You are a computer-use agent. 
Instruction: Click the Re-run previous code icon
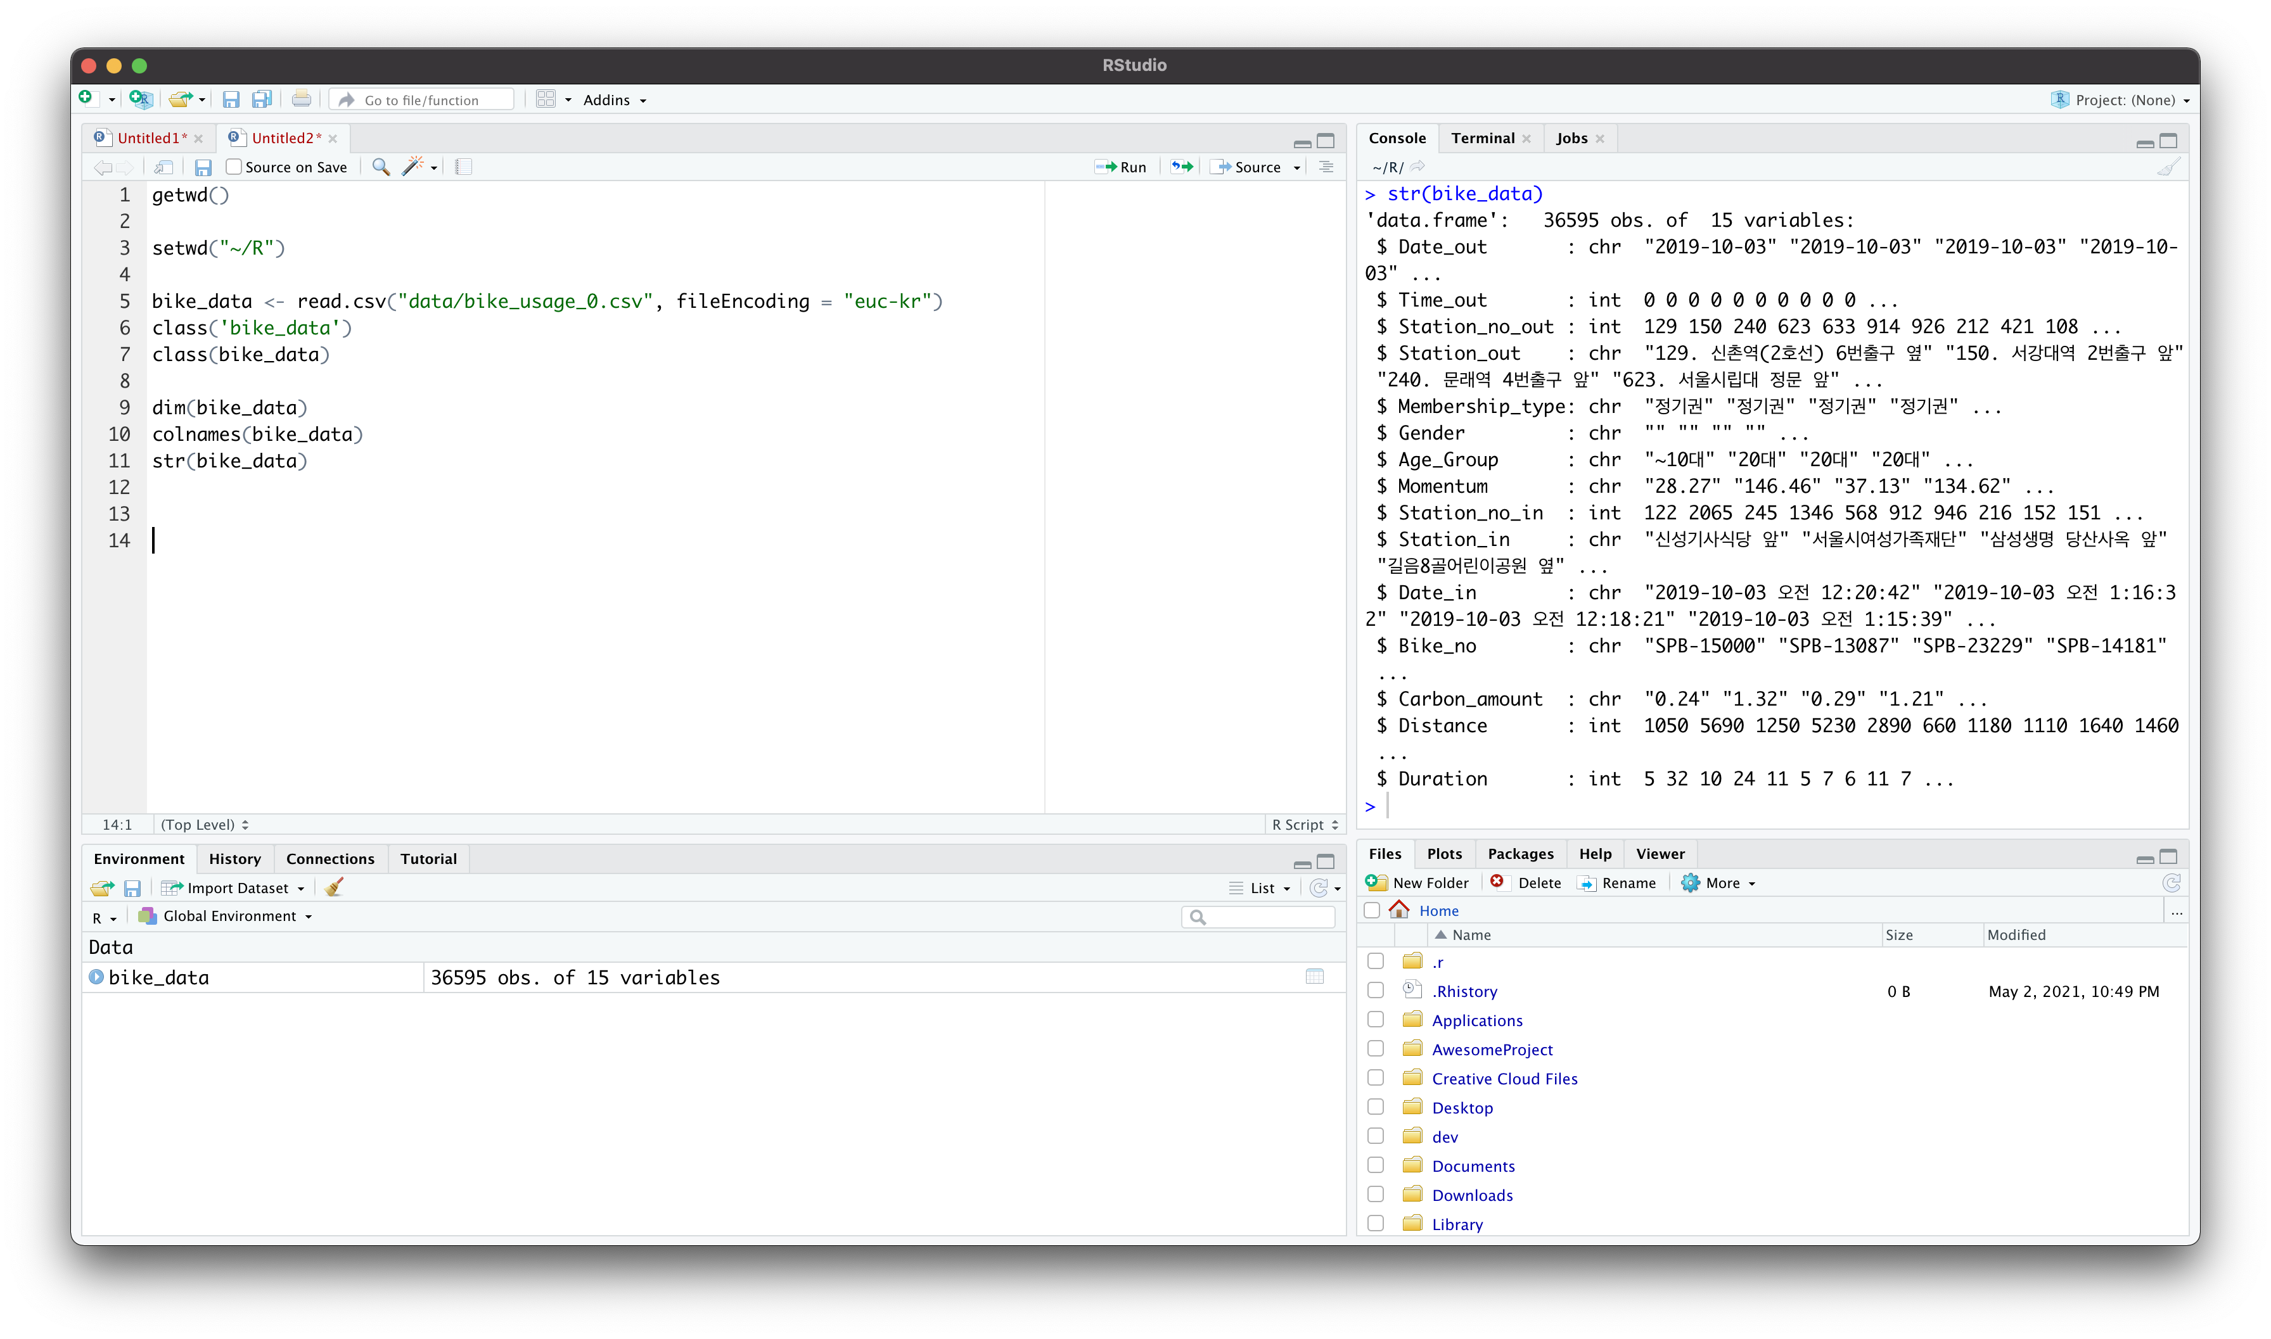click(x=1182, y=167)
